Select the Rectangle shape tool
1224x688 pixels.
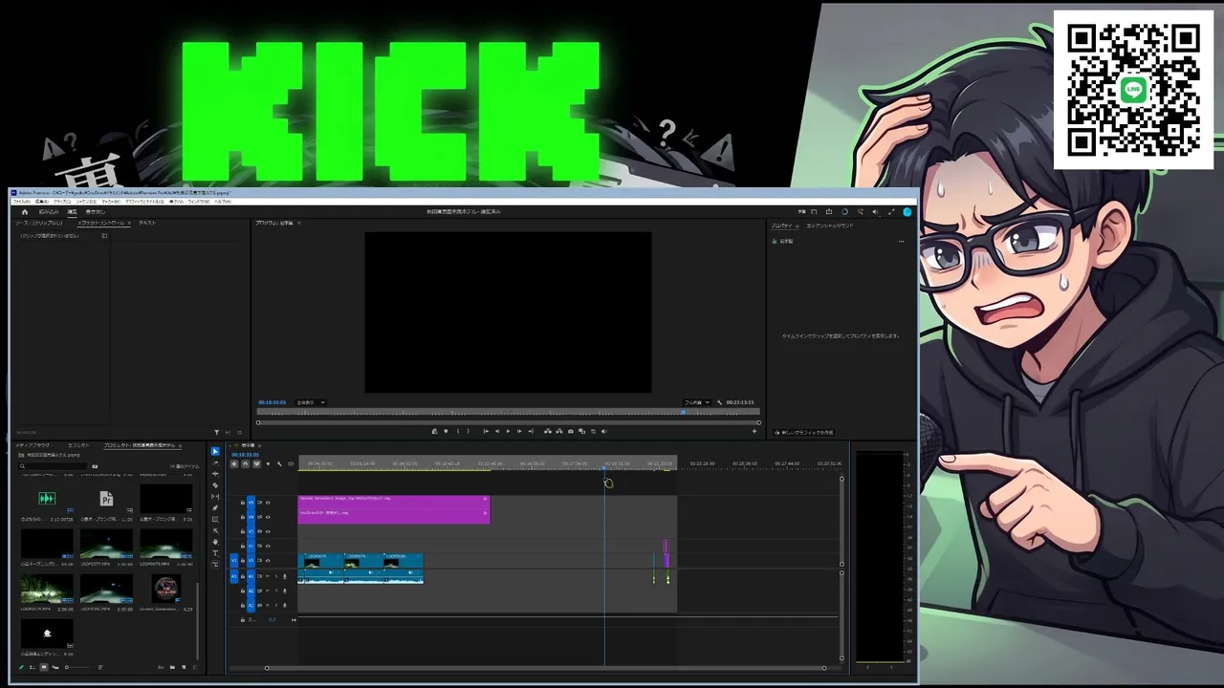[215, 520]
